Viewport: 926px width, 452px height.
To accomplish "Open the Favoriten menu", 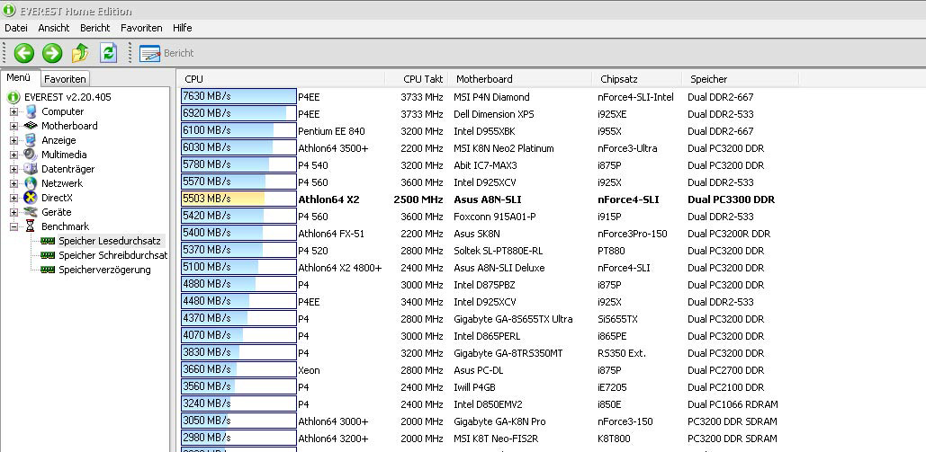I will pyautogui.click(x=141, y=28).
